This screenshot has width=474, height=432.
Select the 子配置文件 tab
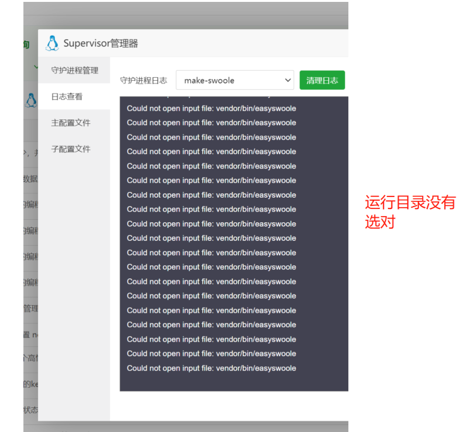pos(71,149)
